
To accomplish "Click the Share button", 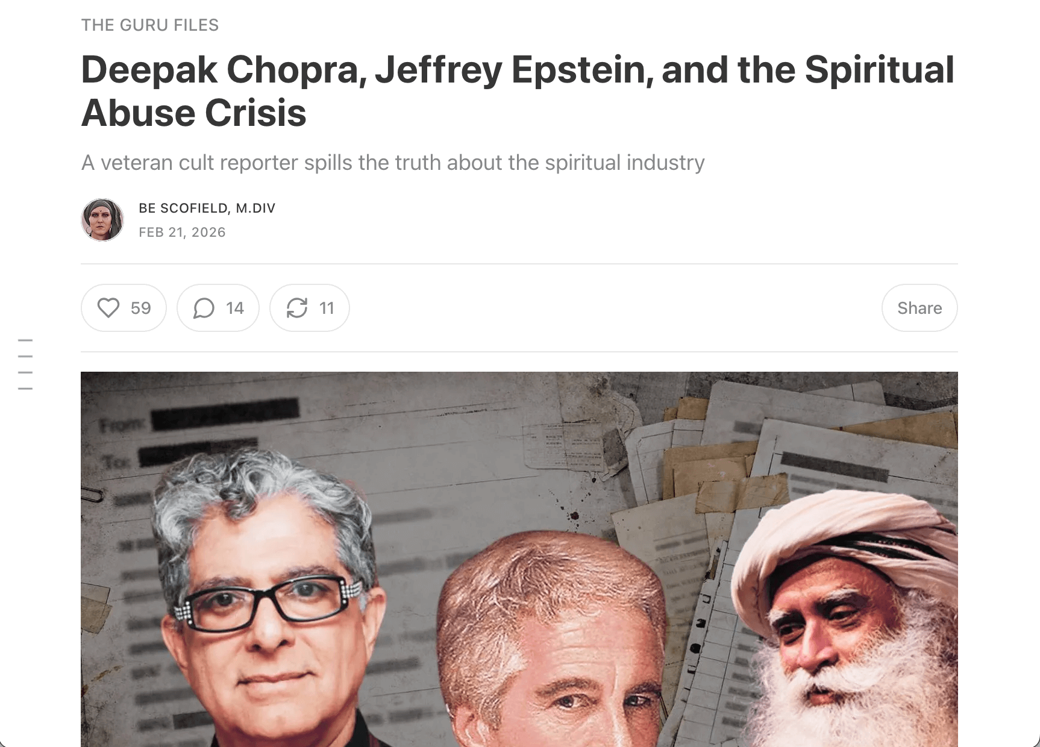I will 919,308.
